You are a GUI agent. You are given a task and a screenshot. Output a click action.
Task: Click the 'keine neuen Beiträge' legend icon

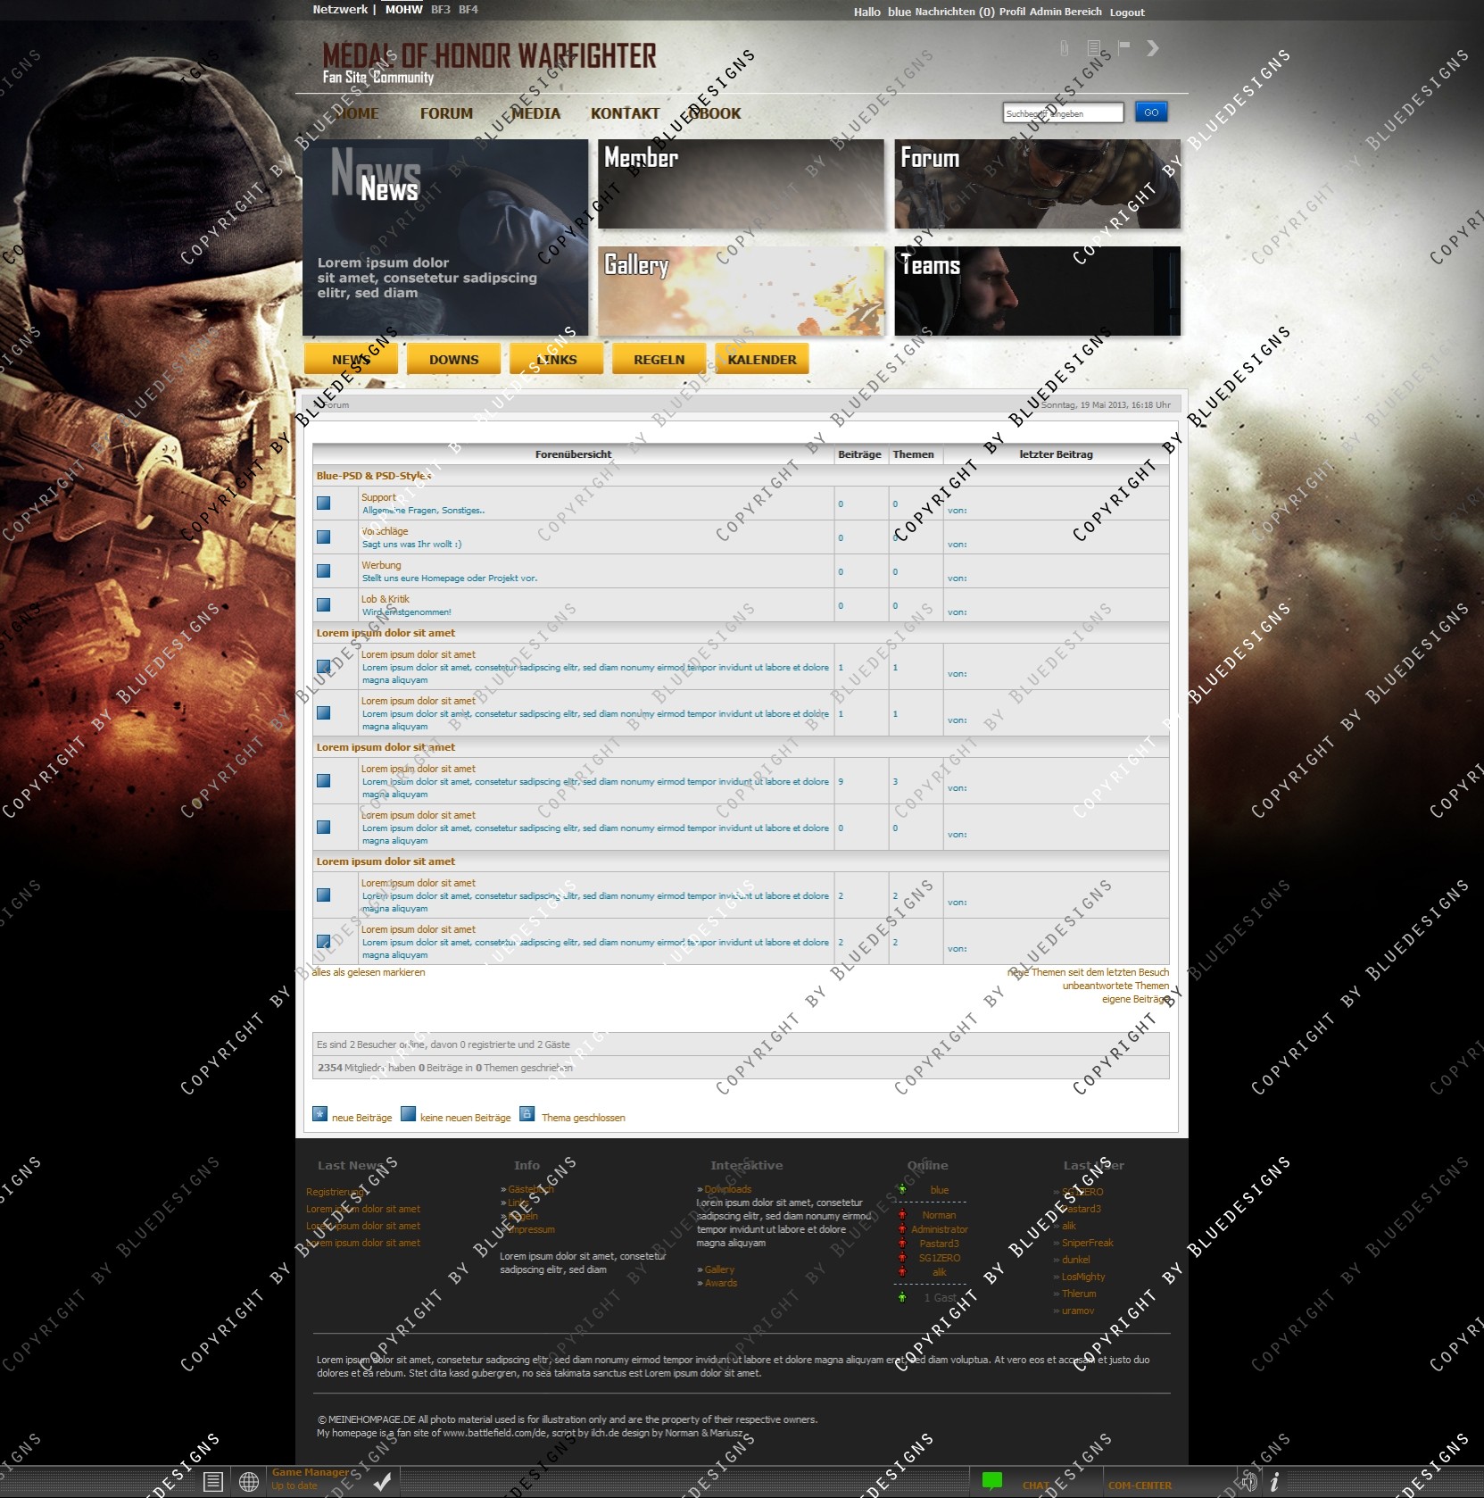tap(408, 1114)
